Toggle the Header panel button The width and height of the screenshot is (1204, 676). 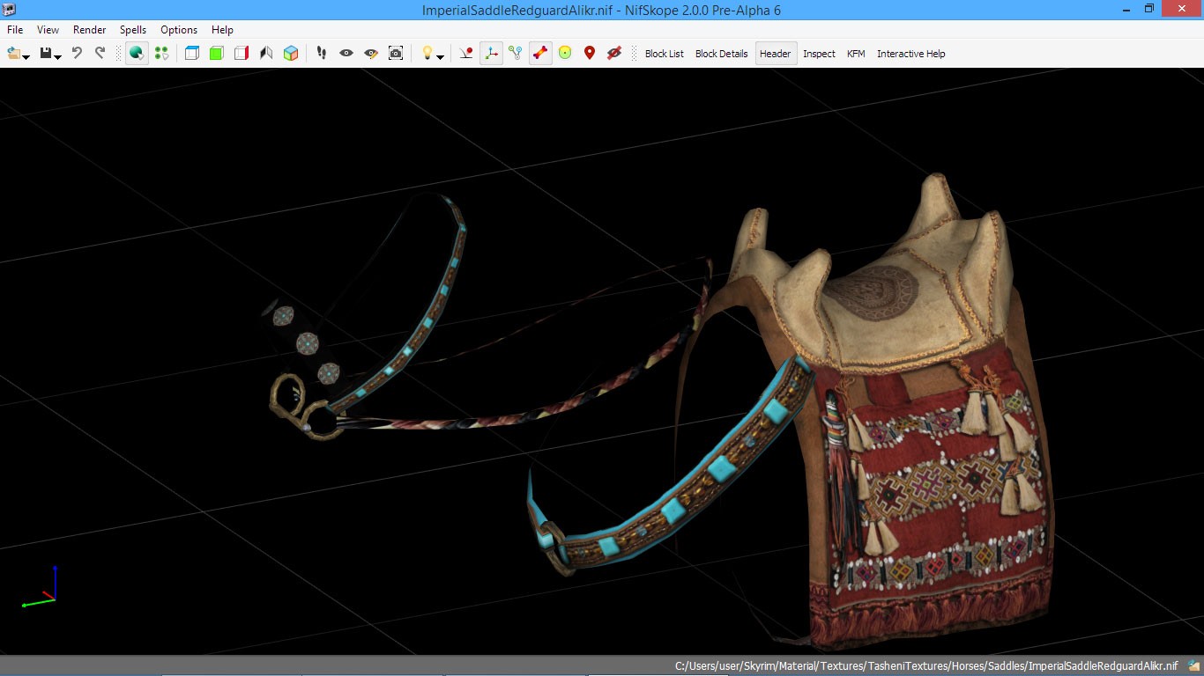(x=775, y=54)
